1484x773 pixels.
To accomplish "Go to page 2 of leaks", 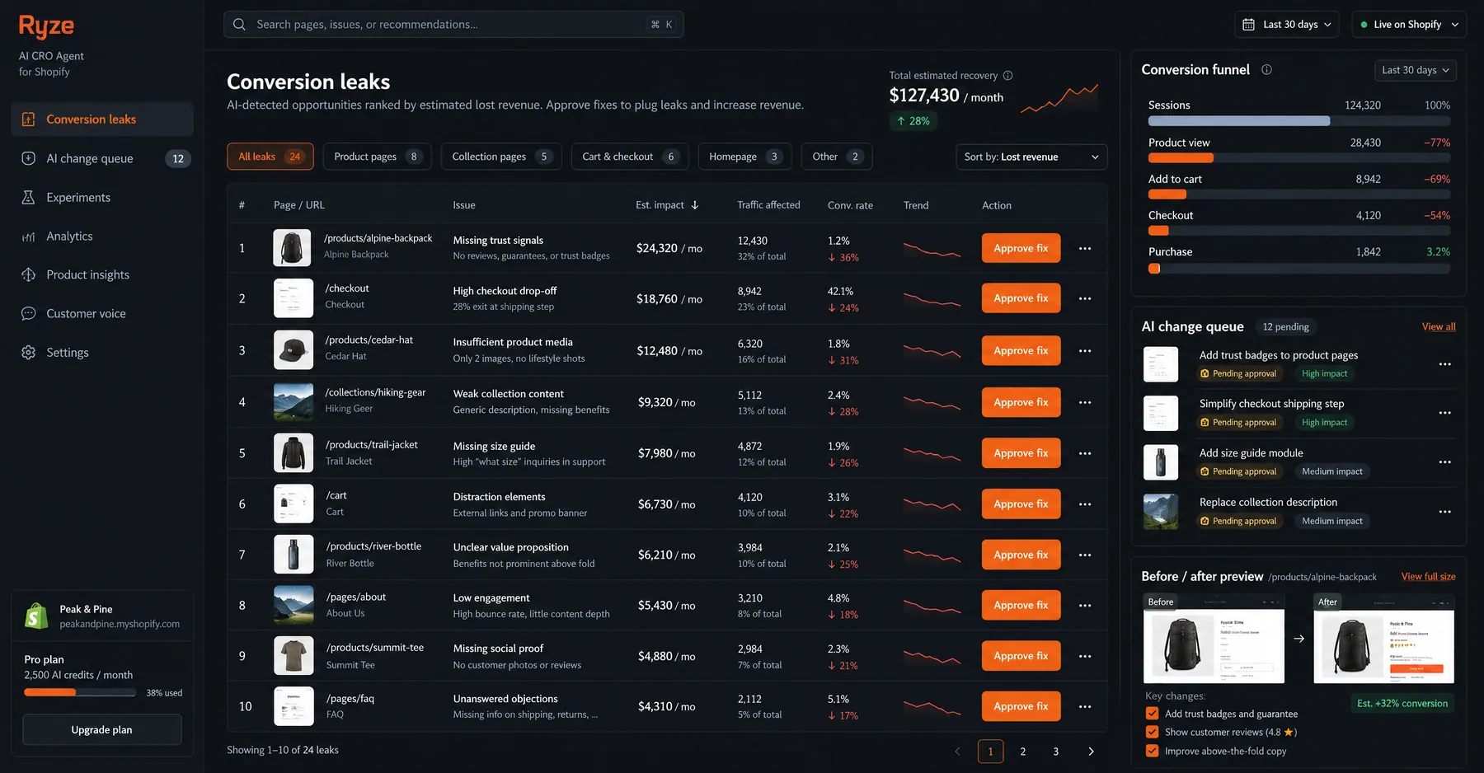I will pos(1023,752).
